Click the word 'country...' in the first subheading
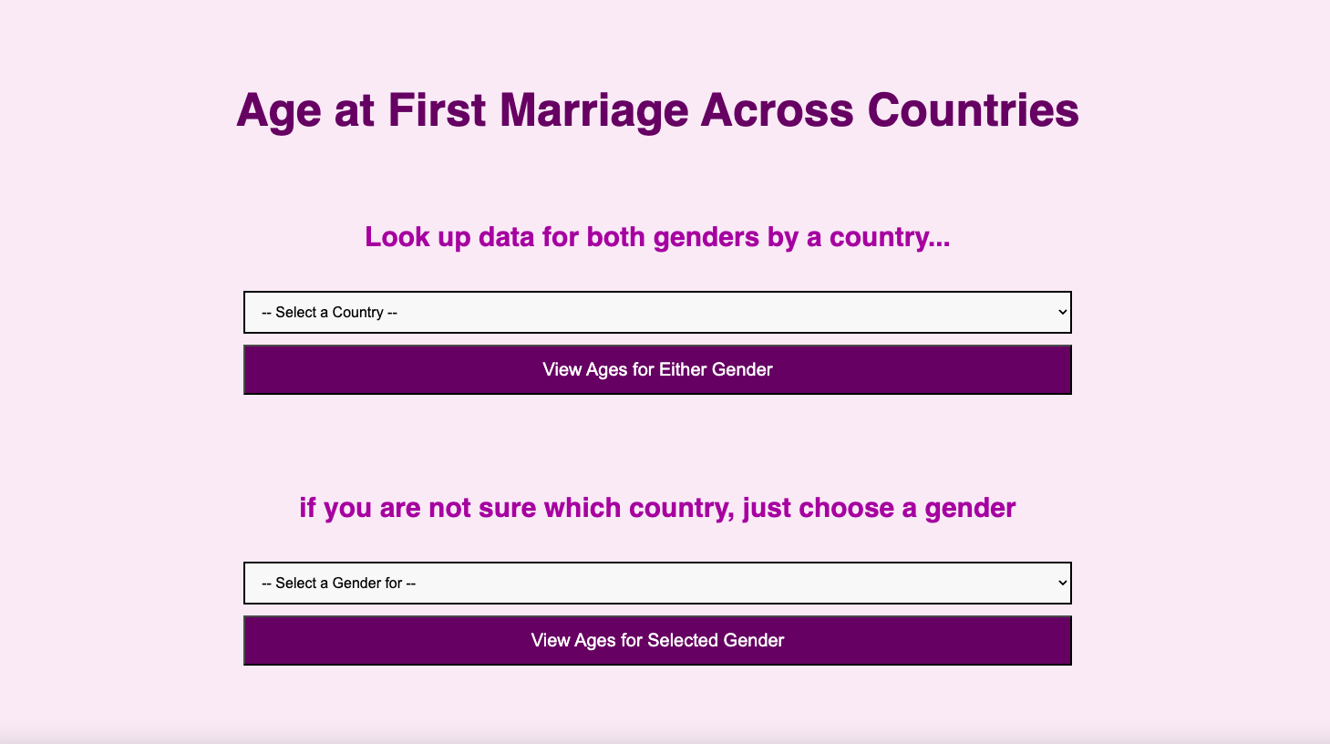The height and width of the screenshot is (744, 1330). click(x=890, y=237)
